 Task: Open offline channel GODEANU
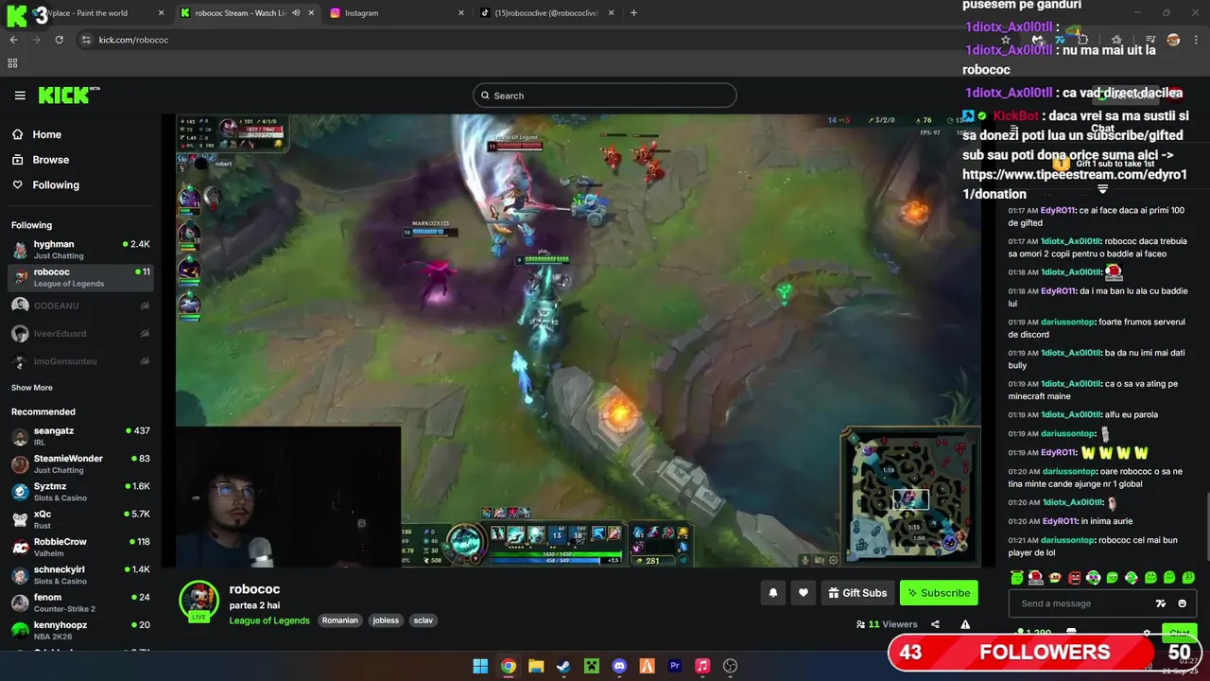tap(81, 306)
